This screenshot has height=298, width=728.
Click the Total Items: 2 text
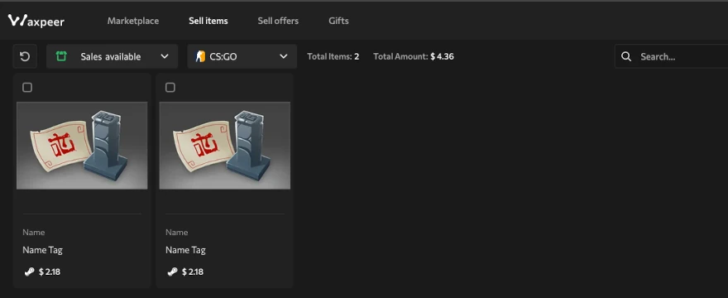(333, 57)
